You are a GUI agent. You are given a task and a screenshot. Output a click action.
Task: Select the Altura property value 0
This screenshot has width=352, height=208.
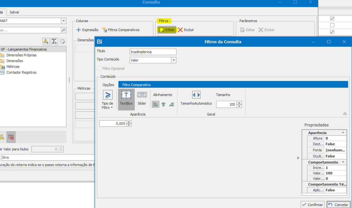coord(335,138)
